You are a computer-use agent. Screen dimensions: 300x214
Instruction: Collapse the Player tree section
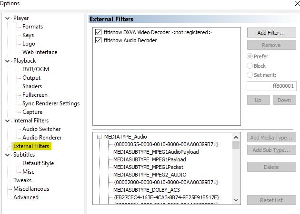7,18
